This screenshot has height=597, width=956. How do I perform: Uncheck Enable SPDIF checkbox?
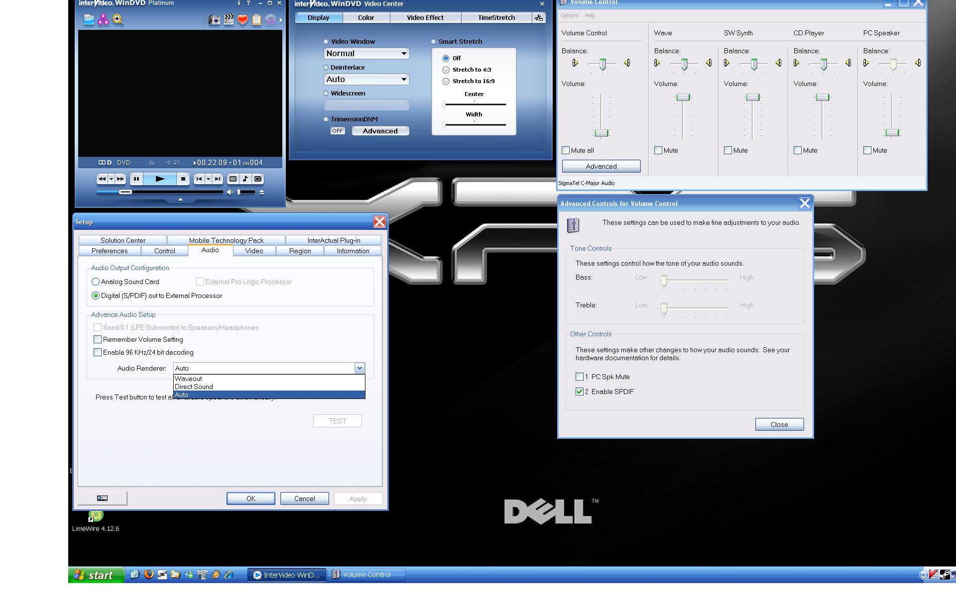point(580,392)
